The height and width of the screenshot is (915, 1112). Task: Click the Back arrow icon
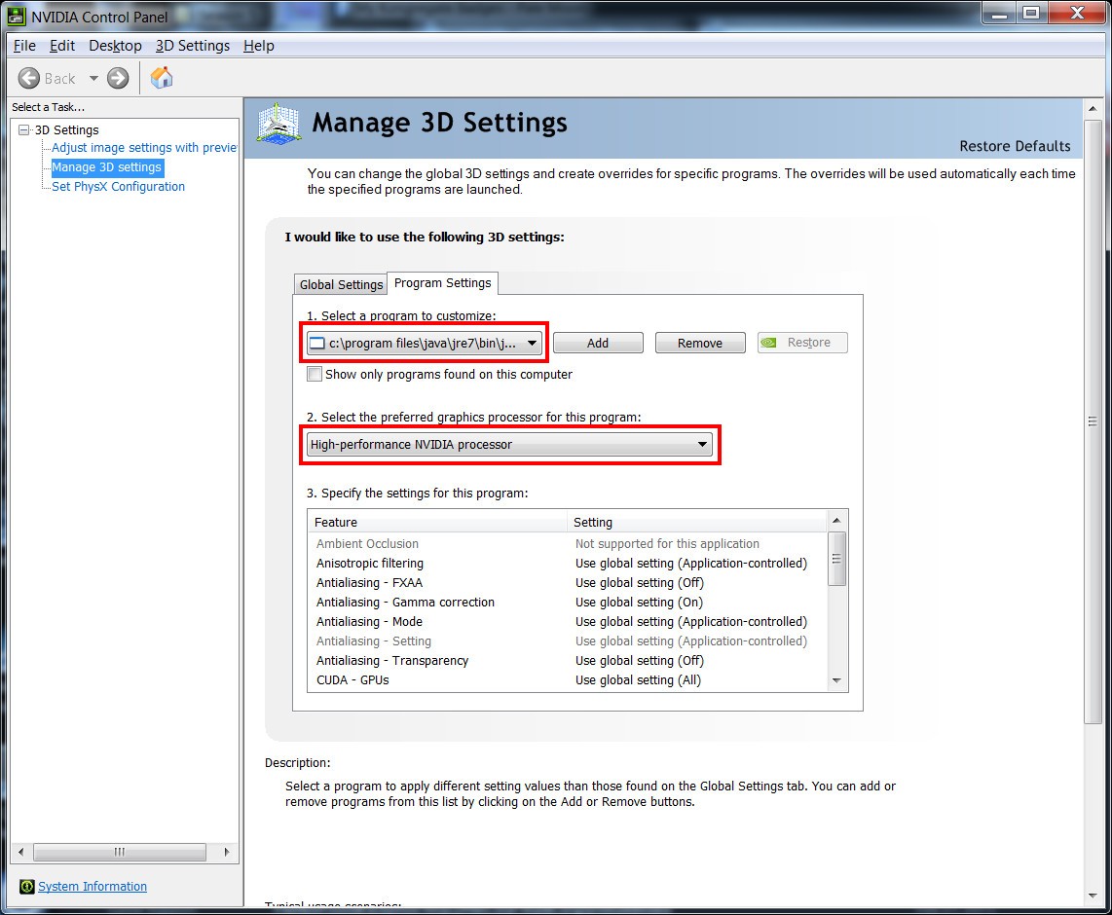click(x=29, y=78)
